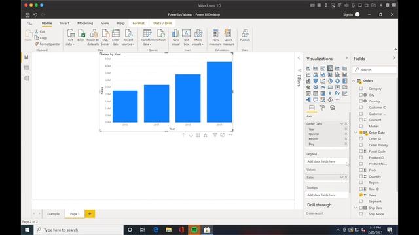Refresh the data
The width and height of the screenshot is (419, 235).
tap(160, 35)
